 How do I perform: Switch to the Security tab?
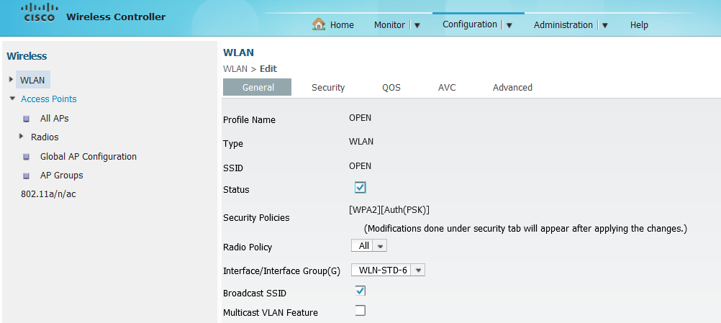pos(328,88)
